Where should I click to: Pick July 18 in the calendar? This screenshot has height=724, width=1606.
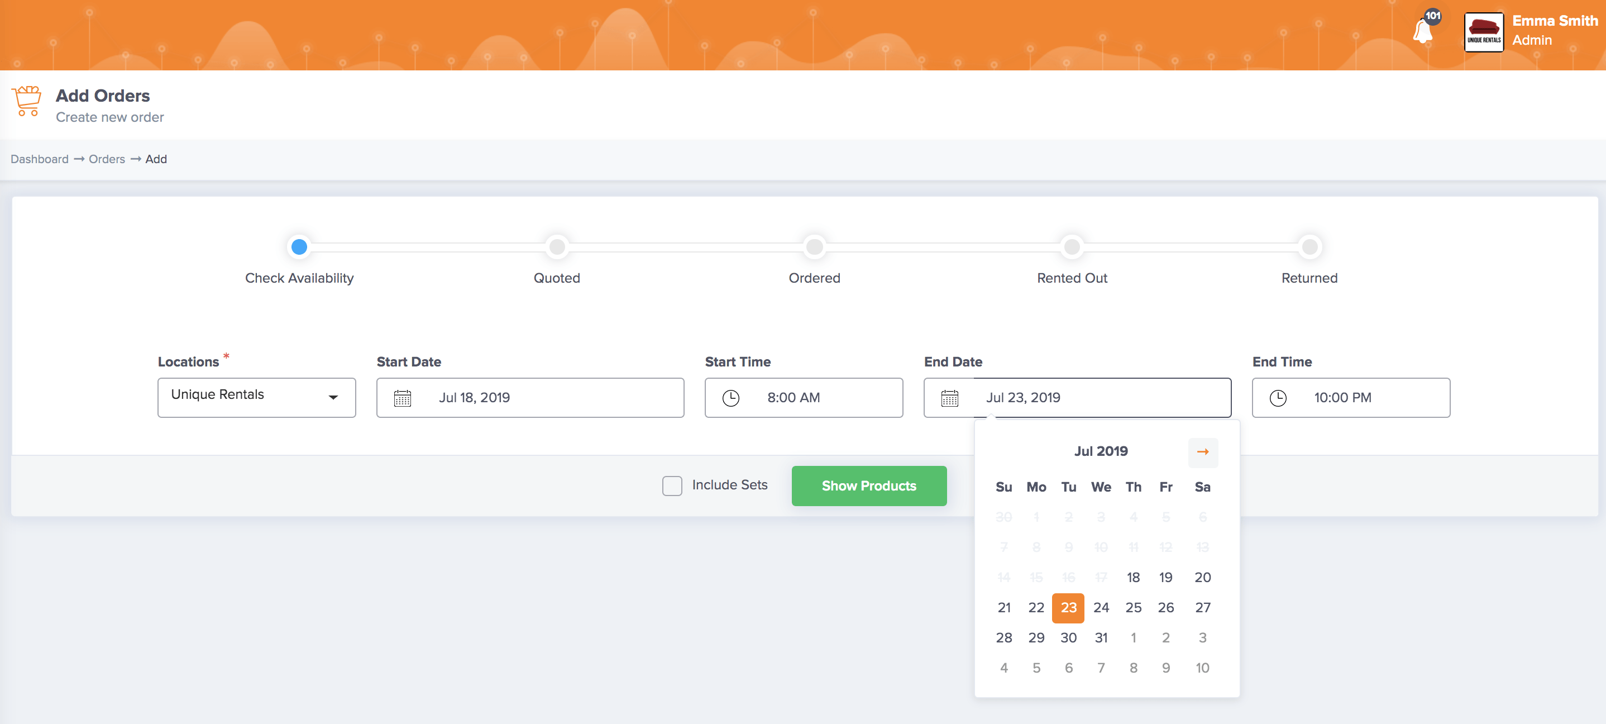tap(1134, 578)
